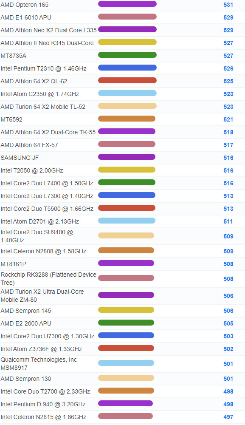Click the 518 score for Athlon TK-55
Viewport: 245px width, 425px height.
(x=228, y=132)
